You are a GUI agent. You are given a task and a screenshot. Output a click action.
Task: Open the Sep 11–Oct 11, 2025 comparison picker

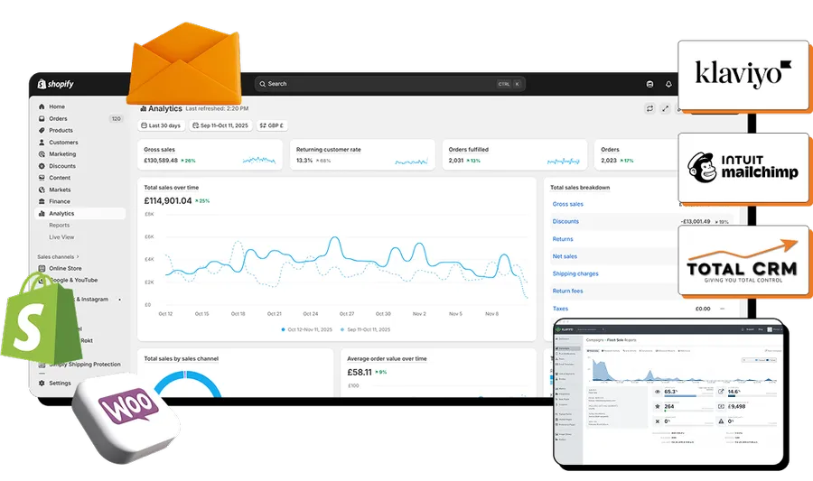pyautogui.click(x=221, y=125)
